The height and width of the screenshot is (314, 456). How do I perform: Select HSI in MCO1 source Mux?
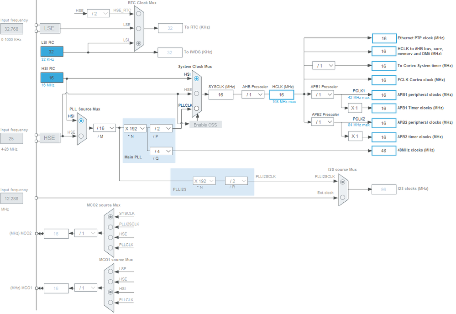110,292
